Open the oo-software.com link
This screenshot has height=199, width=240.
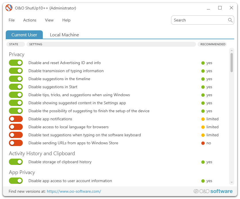click(x=74, y=191)
